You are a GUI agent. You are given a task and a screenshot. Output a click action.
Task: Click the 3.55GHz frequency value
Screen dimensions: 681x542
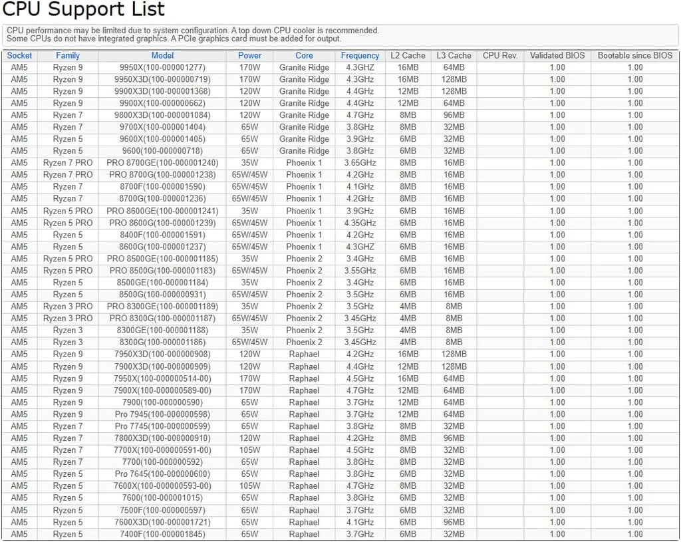click(360, 271)
